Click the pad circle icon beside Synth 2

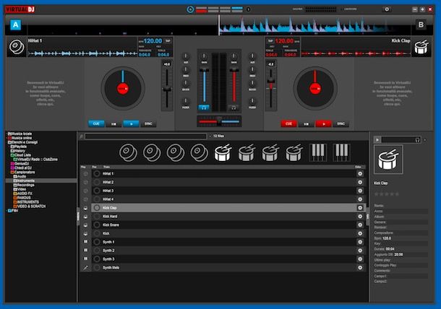point(97,251)
